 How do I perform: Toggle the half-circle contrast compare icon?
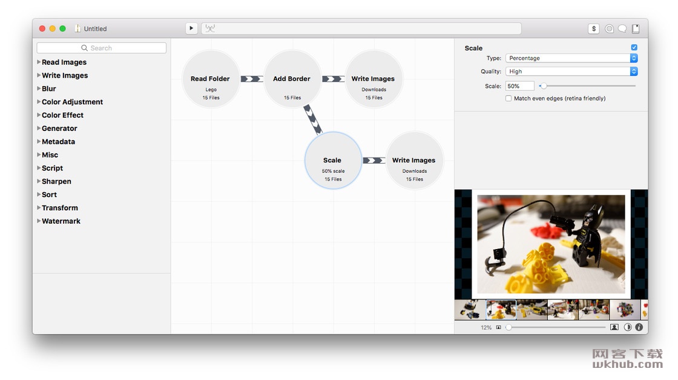point(627,327)
